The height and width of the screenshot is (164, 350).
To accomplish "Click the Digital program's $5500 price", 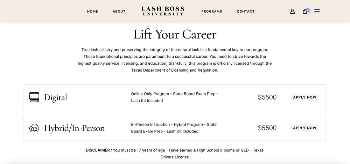I will click(x=267, y=97).
